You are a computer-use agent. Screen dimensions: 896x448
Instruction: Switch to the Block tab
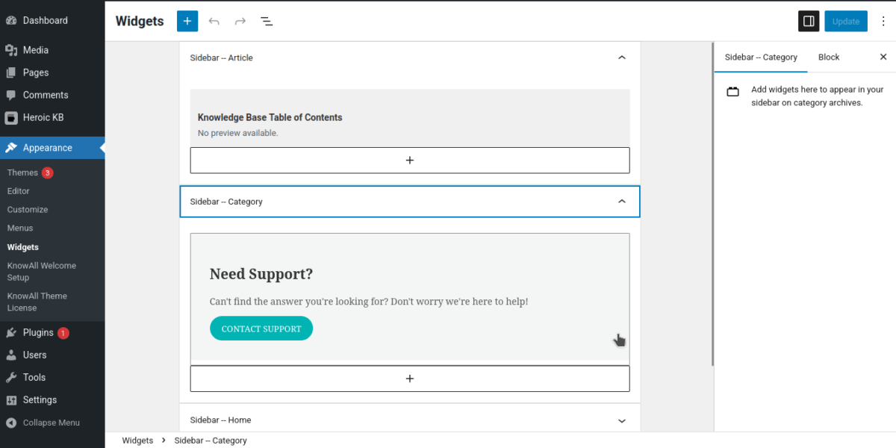pos(829,57)
